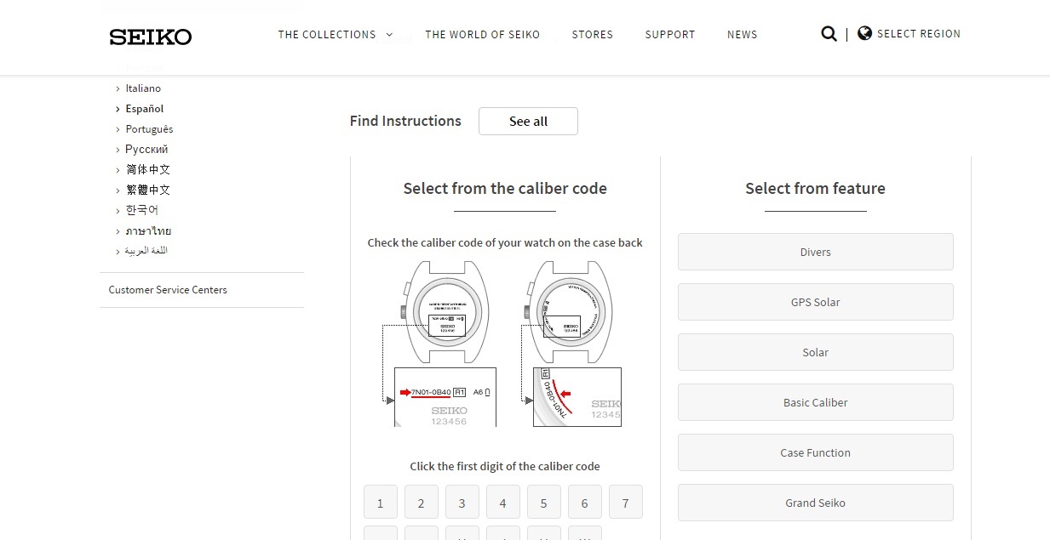Select caliber code digit 1
1050x540 pixels.
pos(380,503)
